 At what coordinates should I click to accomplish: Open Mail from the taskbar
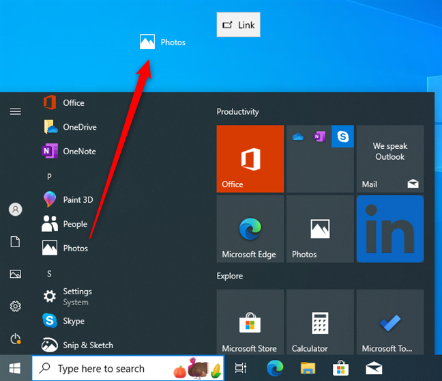(374, 368)
